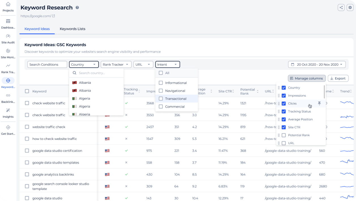356x201 pixels.
Task: Open the URL filter dropdown
Action: tap(143, 64)
